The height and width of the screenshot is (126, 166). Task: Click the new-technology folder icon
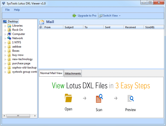[x=9, y=59]
